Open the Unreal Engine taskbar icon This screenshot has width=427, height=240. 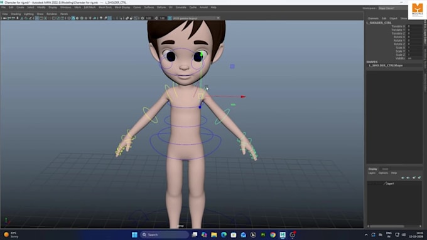[253, 234]
